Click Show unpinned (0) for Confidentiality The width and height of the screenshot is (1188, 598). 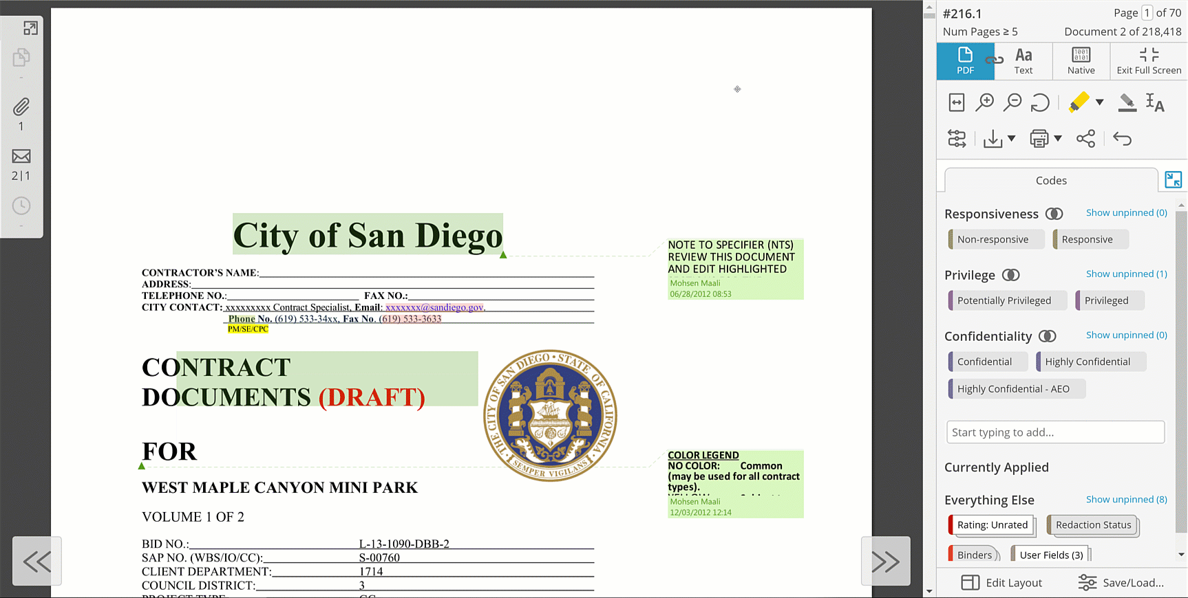point(1126,335)
